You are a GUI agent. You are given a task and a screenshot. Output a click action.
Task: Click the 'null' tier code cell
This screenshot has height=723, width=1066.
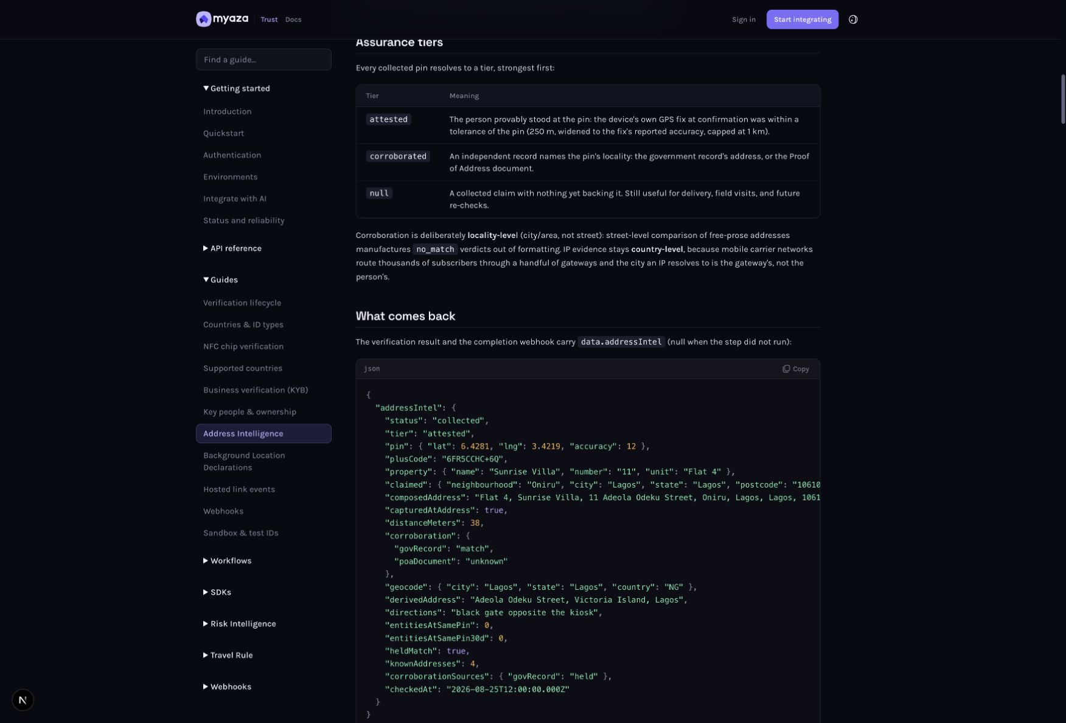tap(379, 194)
